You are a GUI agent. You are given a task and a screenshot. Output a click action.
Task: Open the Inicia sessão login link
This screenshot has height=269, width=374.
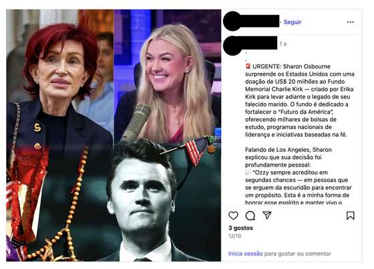(245, 254)
